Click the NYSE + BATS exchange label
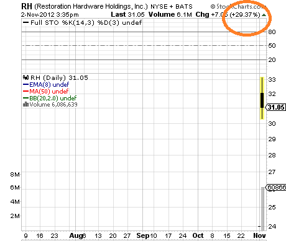Viewport: 286px width, 241px height. (172, 7)
